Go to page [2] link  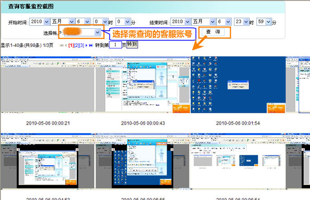click(76, 45)
